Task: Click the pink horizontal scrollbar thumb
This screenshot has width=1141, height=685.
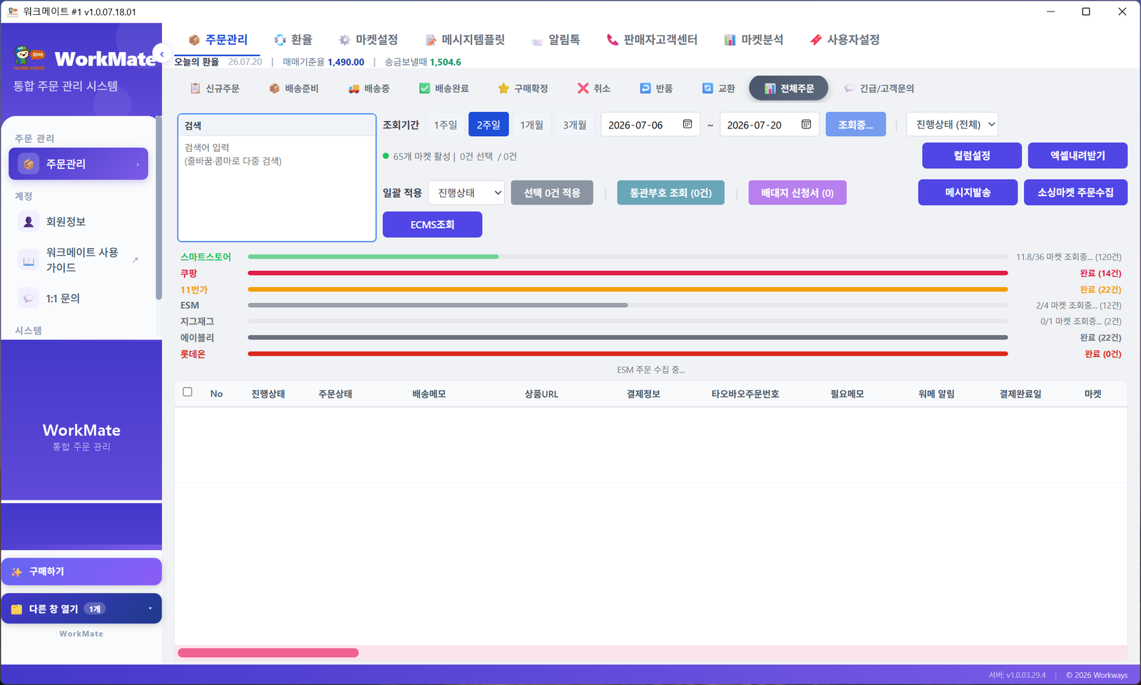Action: (268, 653)
